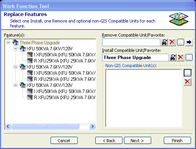Screen dimensions: 196x149
Task: Collapse the first XFU 50KVA 7.6KV/120V node
Action: (15, 48)
